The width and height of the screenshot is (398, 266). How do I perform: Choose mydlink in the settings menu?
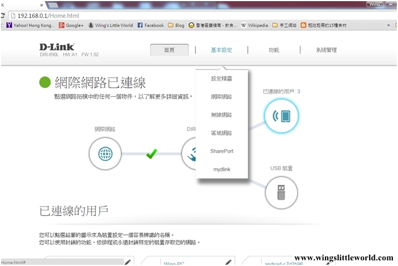[221, 170]
